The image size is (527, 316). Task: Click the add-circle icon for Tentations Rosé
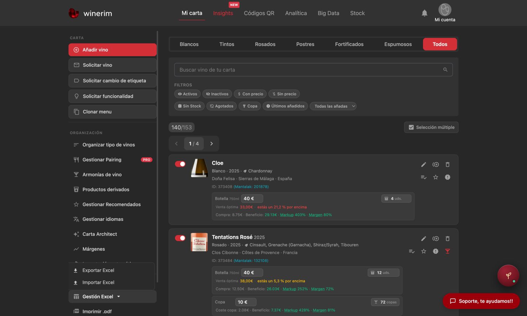[x=436, y=239]
